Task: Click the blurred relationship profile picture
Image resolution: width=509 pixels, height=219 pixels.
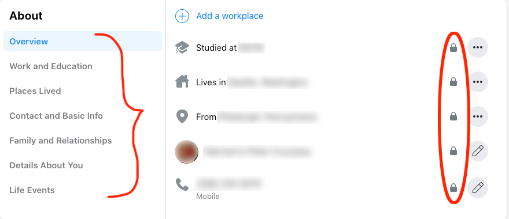Action: tap(186, 152)
